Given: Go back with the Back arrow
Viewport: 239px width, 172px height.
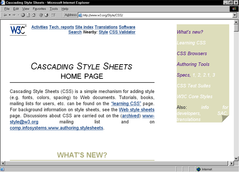Looking at the screenshot, I should pos(5,15).
